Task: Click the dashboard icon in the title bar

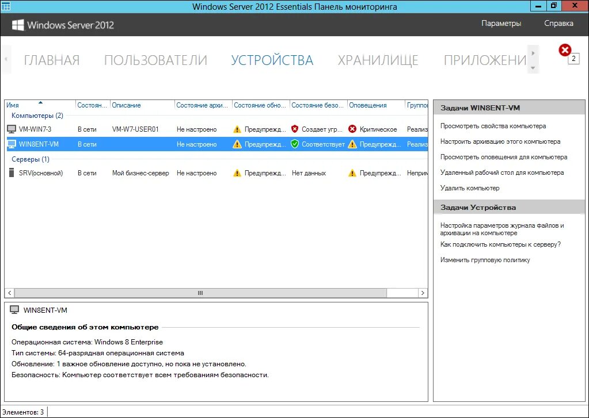Action: (x=6, y=6)
